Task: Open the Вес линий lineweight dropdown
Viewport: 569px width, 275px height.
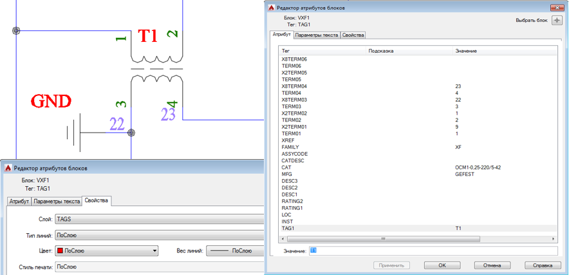Action: [x=234, y=251]
